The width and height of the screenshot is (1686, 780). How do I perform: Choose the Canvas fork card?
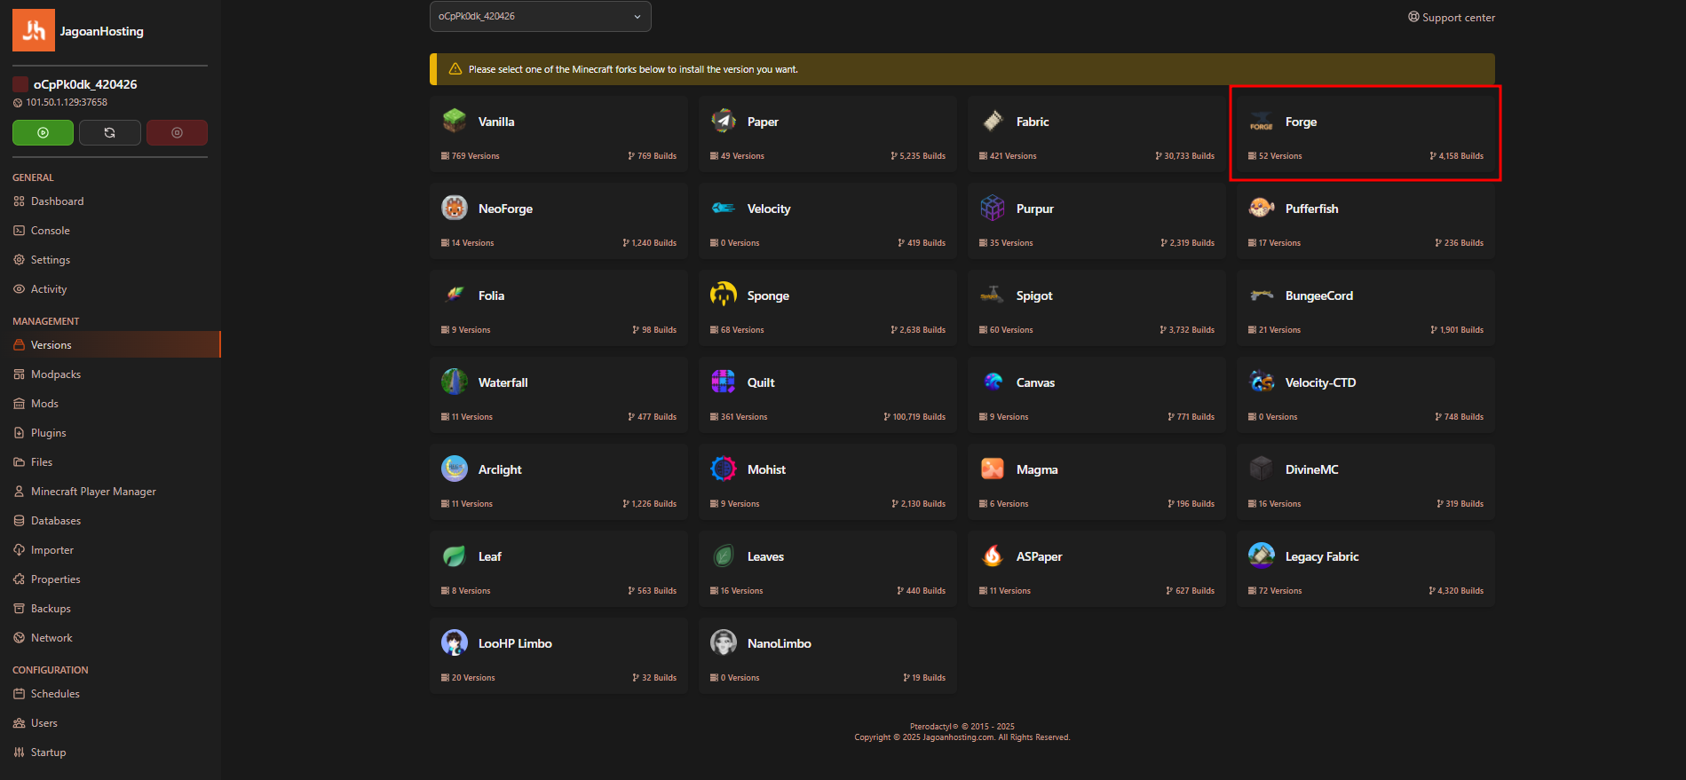1096,395
